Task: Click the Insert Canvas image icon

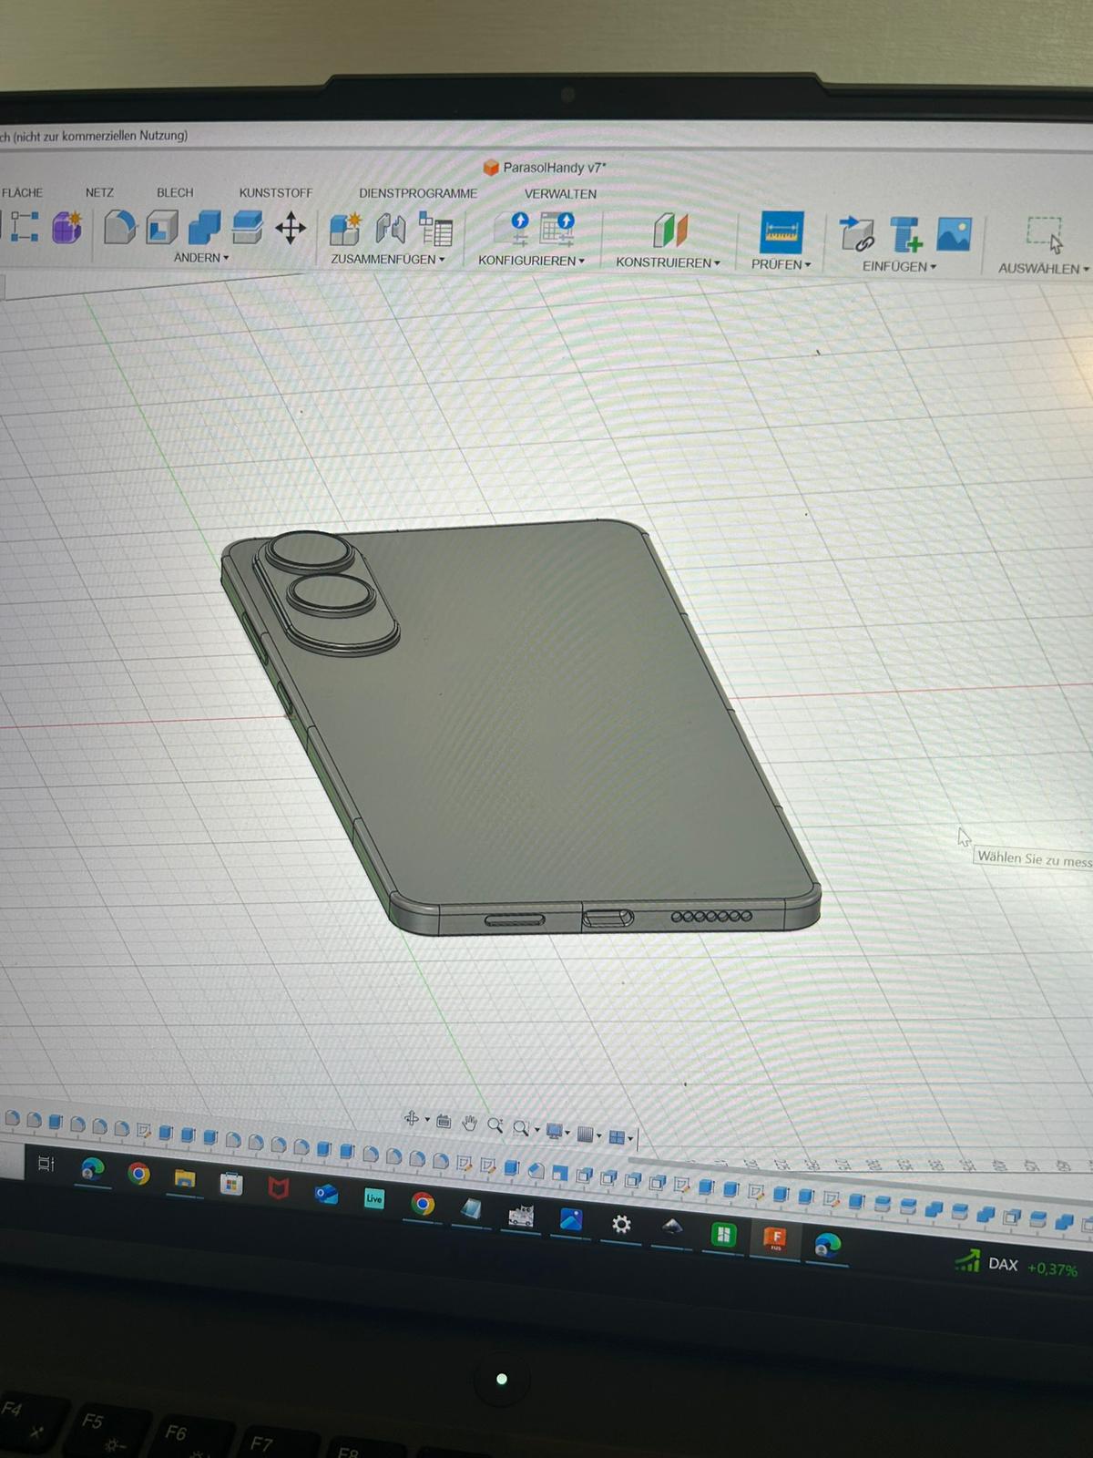Action: (x=953, y=235)
